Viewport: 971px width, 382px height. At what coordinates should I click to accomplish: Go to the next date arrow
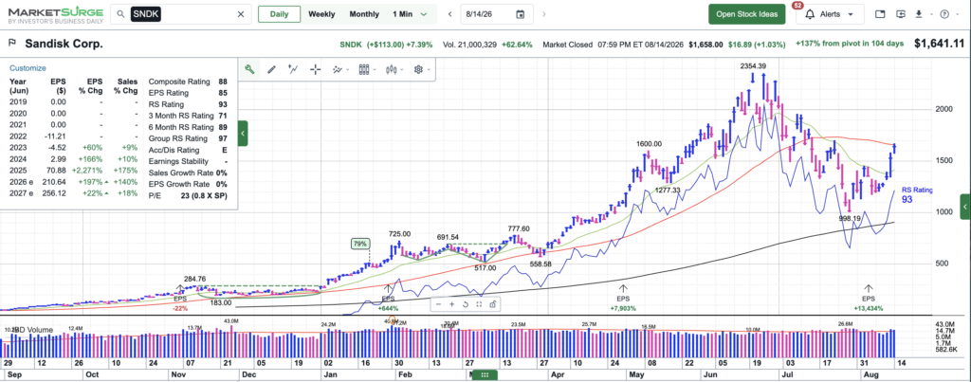pos(543,14)
